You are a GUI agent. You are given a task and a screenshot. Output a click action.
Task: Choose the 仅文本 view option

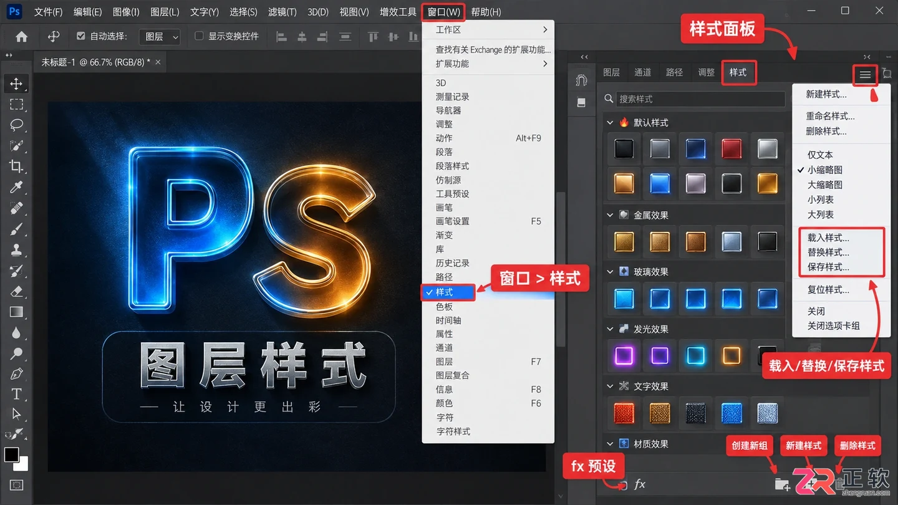tap(820, 155)
